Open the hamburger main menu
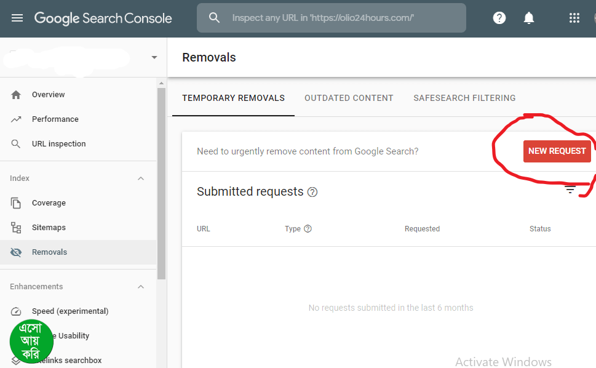The width and height of the screenshot is (596, 368). (17, 18)
